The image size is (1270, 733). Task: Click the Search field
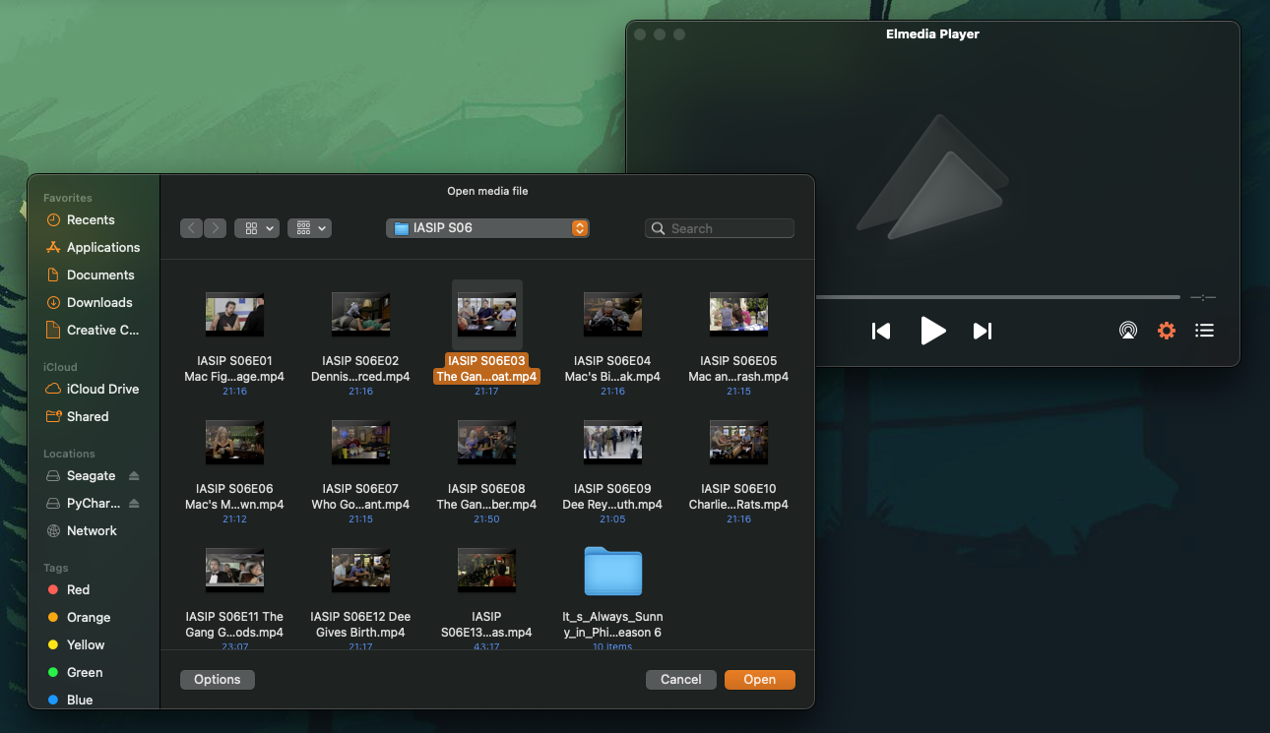coord(720,228)
